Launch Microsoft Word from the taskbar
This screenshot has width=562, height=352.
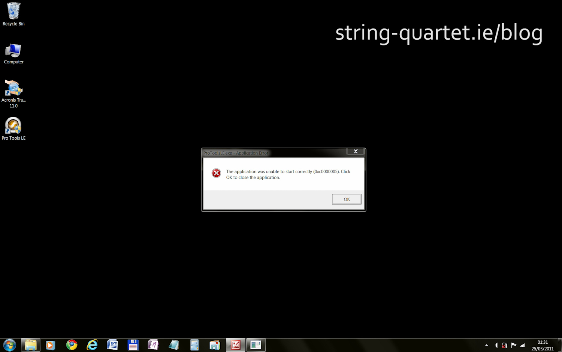tap(112, 345)
